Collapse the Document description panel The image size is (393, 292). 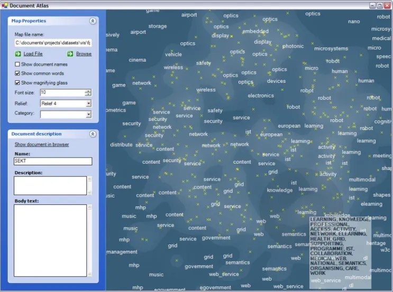point(93,134)
